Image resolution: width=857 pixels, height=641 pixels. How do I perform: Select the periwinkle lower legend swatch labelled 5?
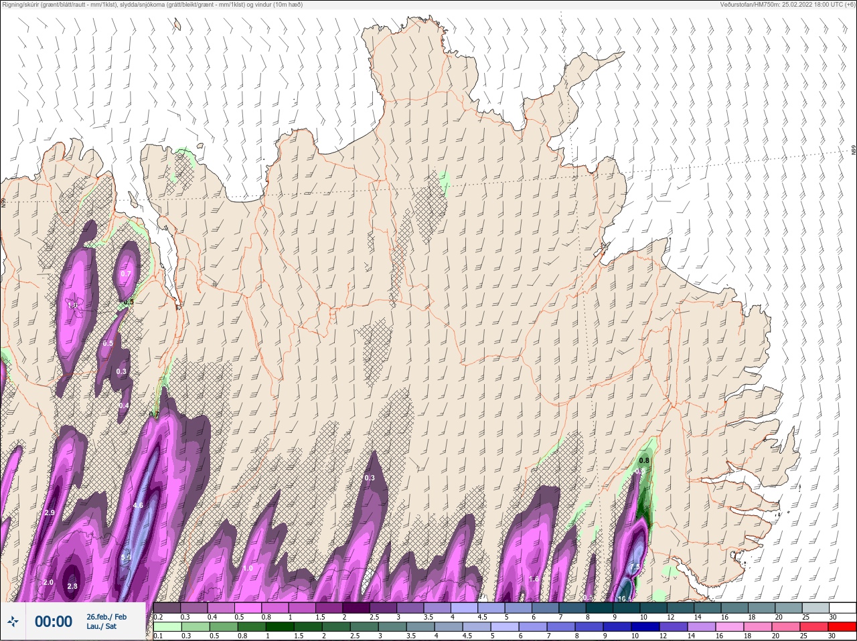(504, 627)
